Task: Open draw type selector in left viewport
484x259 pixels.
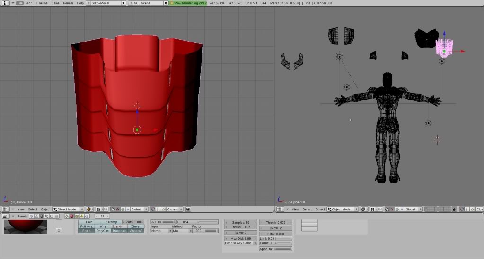Action: coord(89,209)
